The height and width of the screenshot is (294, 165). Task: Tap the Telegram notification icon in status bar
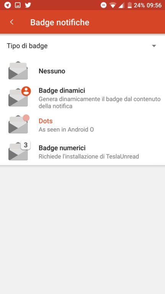coord(8,5)
